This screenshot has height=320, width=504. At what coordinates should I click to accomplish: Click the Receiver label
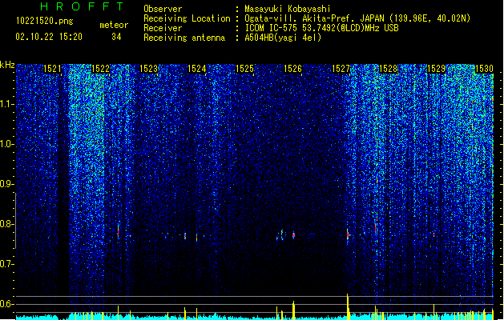tap(163, 28)
